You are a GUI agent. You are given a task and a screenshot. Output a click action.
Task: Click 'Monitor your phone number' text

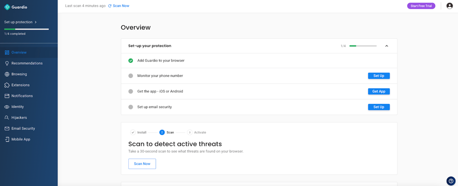[x=160, y=76]
